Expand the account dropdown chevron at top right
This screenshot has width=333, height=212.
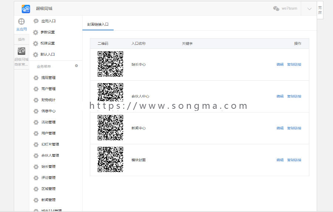[309, 9]
